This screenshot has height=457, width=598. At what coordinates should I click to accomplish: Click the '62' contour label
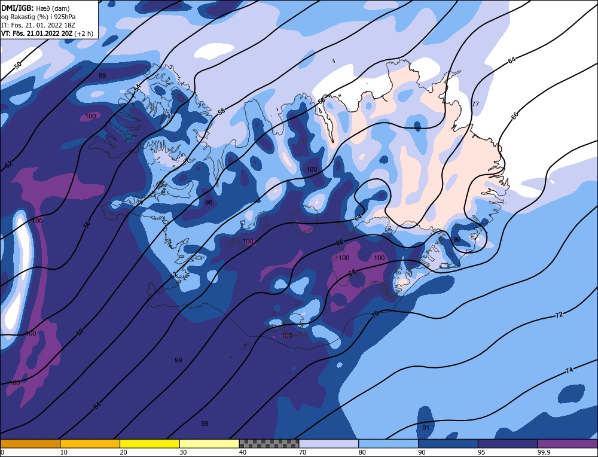(173, 275)
